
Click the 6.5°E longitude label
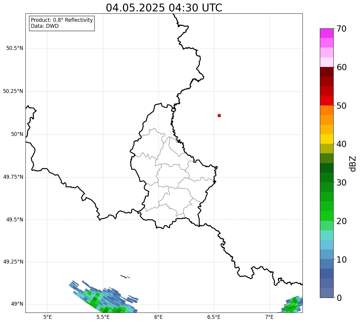tap(214, 317)
